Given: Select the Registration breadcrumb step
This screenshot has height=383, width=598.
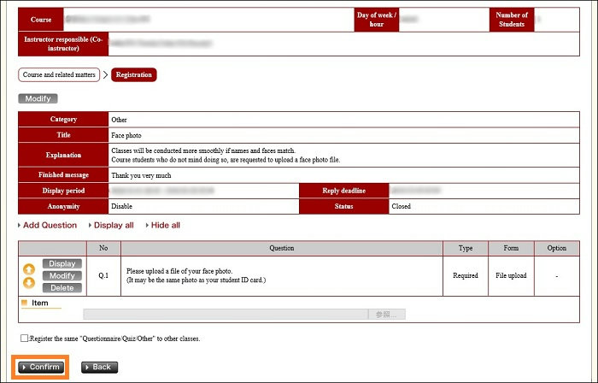Looking at the screenshot, I should [x=134, y=75].
